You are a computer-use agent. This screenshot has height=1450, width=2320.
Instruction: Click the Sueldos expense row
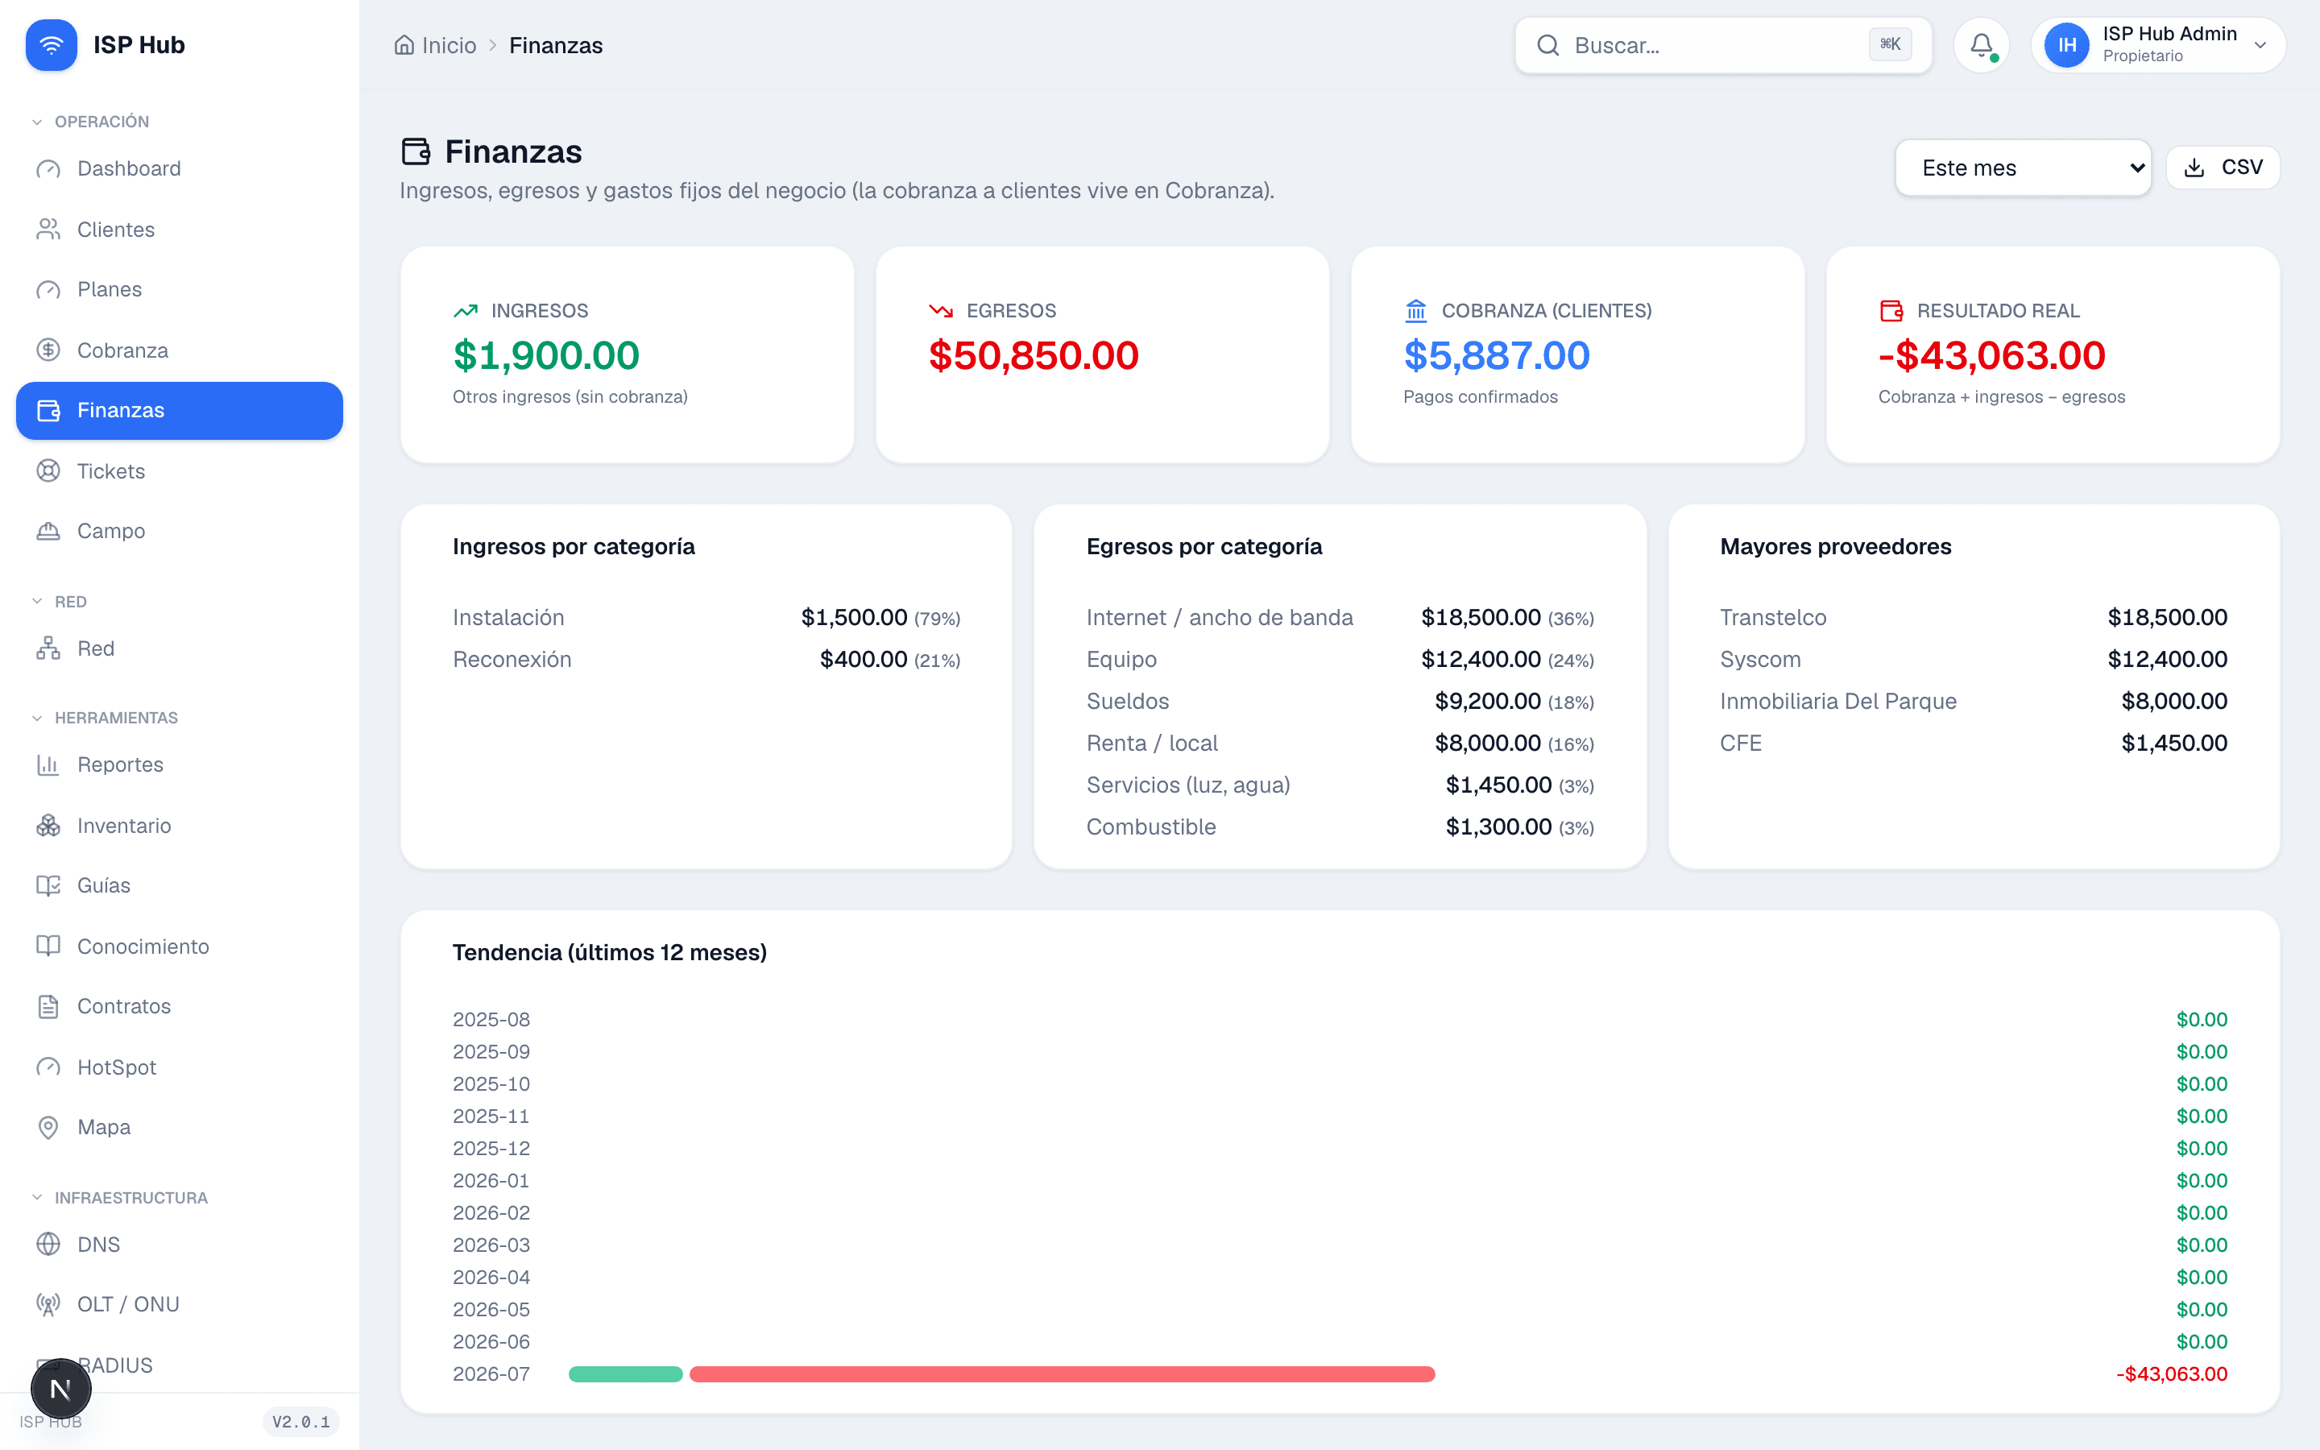pos(1340,701)
